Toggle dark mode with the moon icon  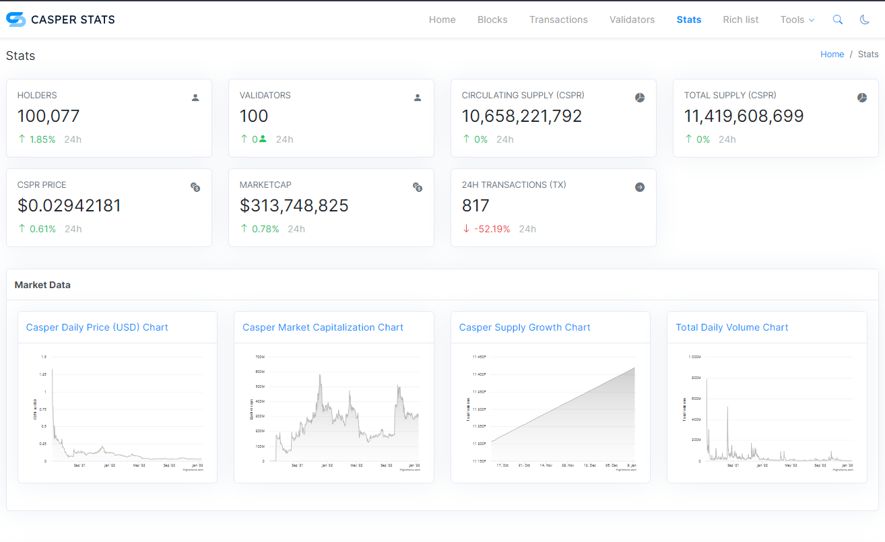[x=864, y=20]
